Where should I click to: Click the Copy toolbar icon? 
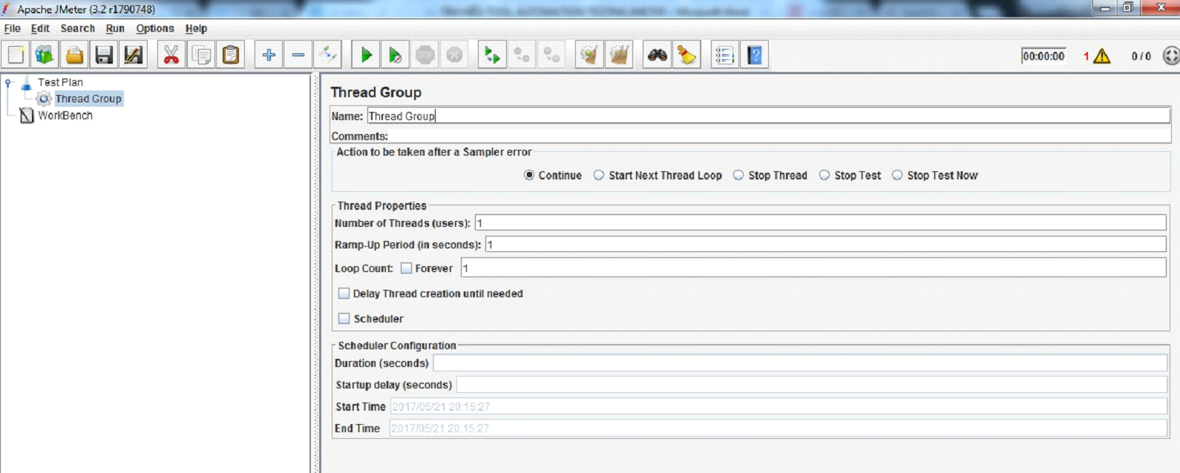tap(201, 55)
